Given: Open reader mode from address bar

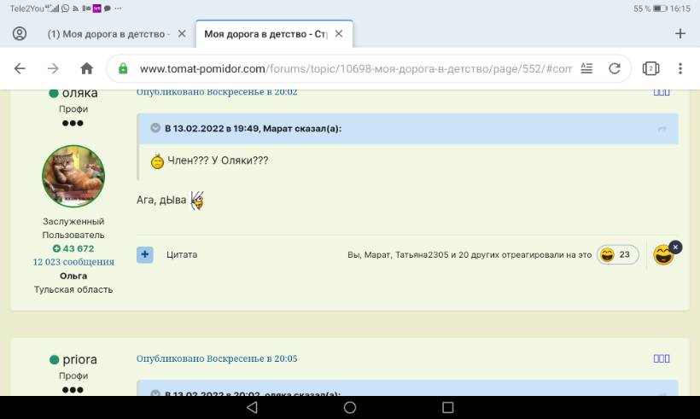Looking at the screenshot, I should [x=586, y=68].
